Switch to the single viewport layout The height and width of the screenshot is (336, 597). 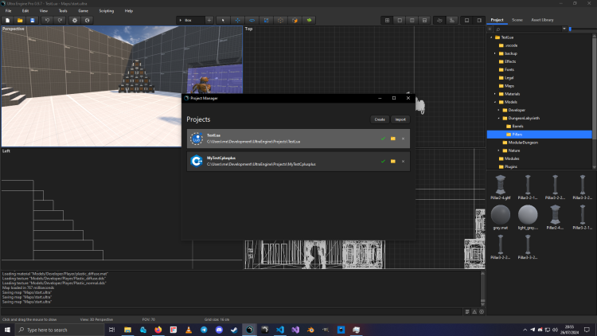point(400,20)
